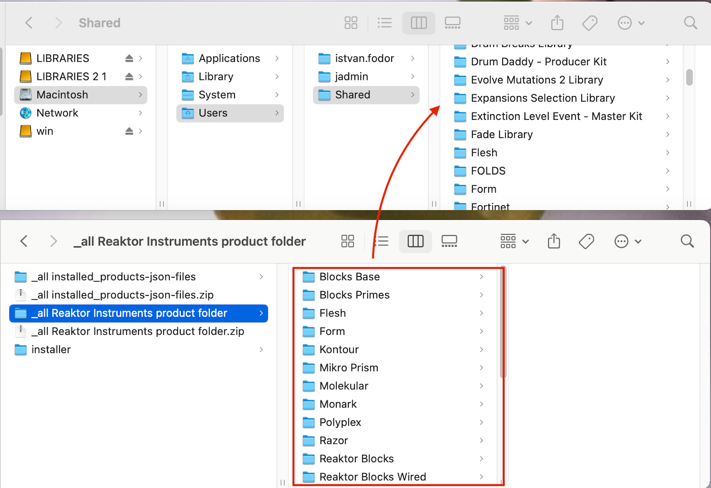Open the Group By menu in Shared window

[518, 23]
